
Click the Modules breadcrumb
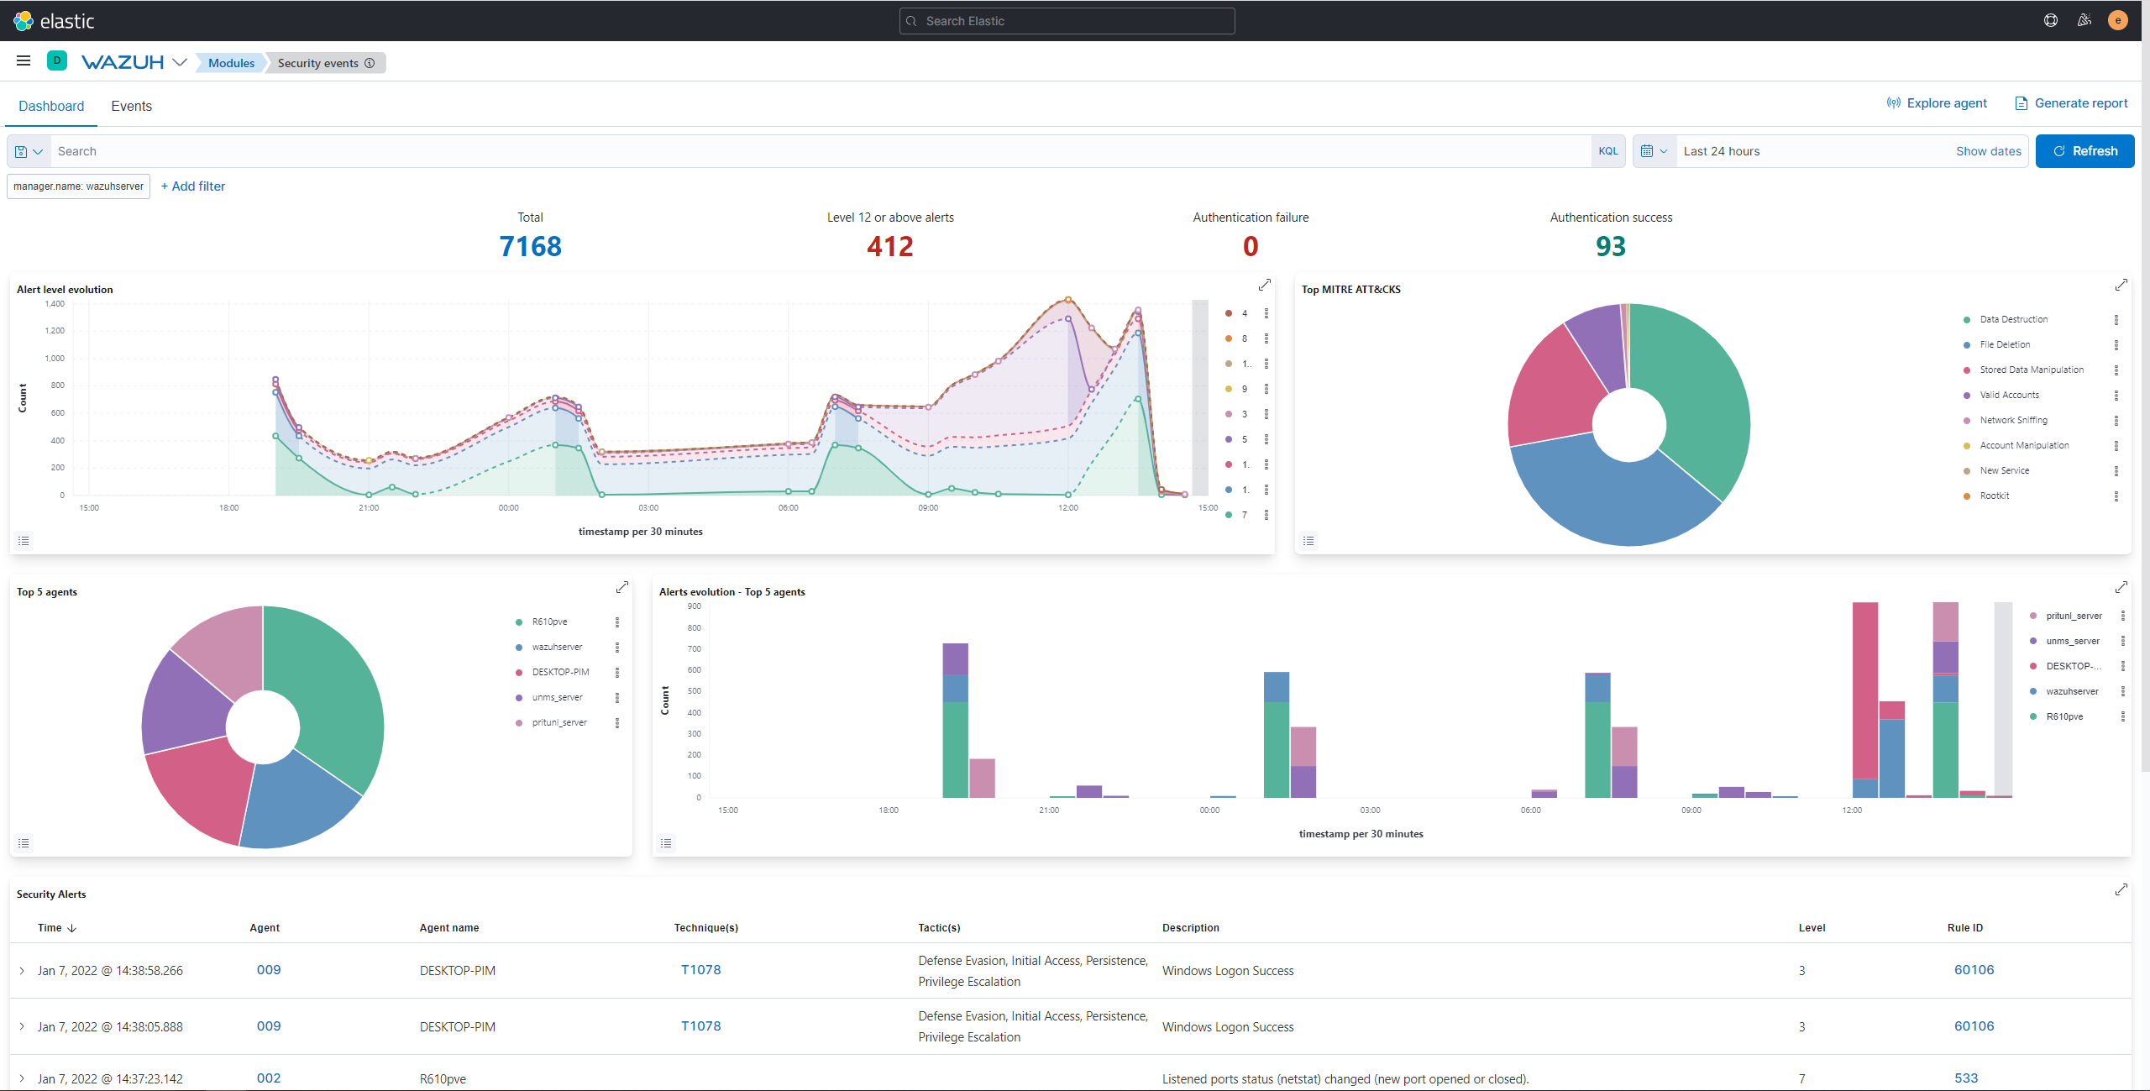point(231,63)
